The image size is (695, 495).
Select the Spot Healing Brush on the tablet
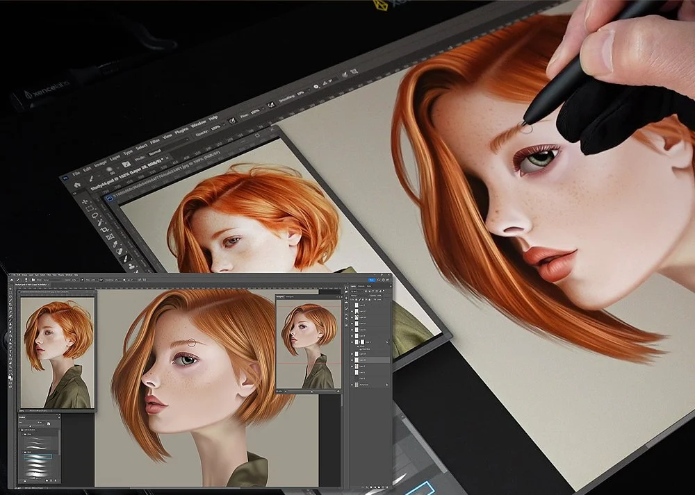[x=120, y=251]
